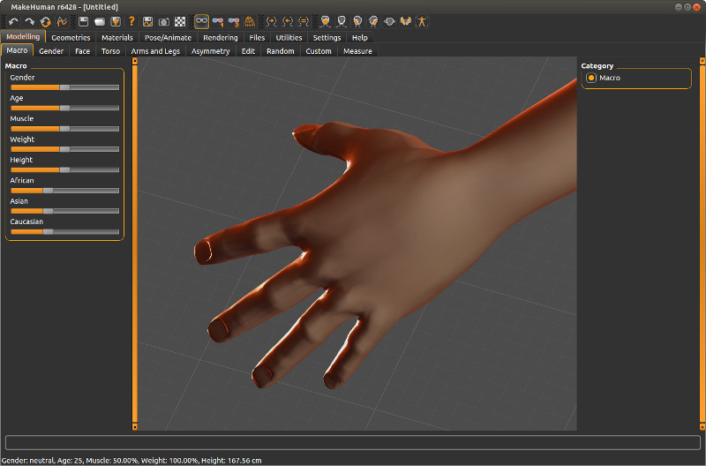This screenshot has height=466, width=706.
Task: Click symmetry icon with right-pointing arrow
Action: click(271, 21)
